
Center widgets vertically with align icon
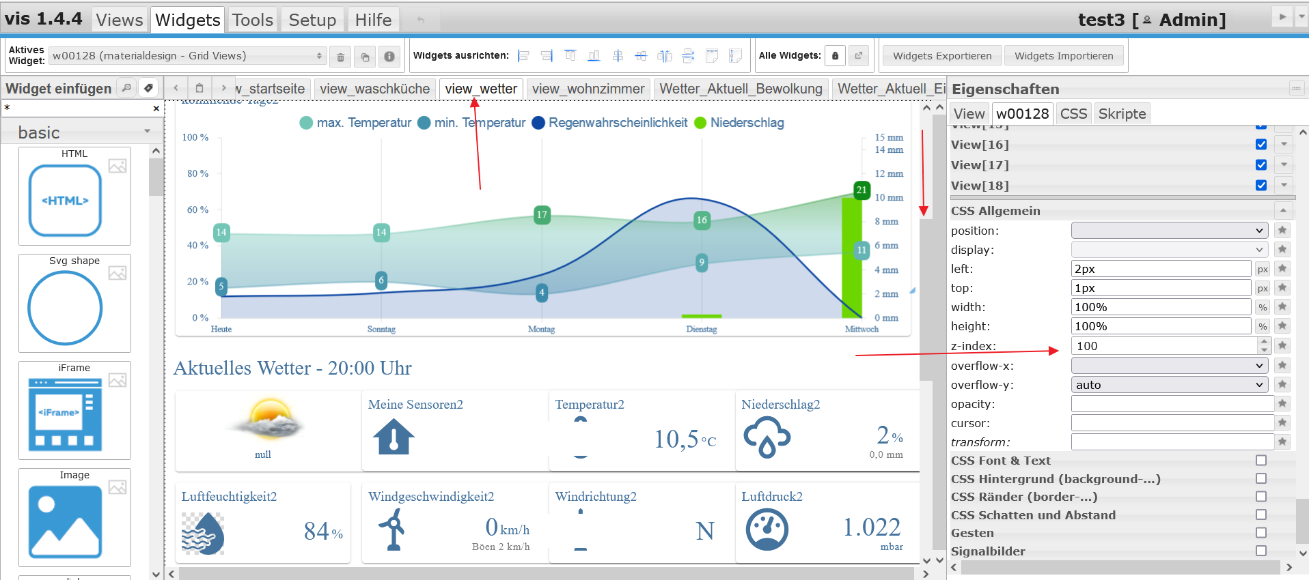tap(618, 56)
